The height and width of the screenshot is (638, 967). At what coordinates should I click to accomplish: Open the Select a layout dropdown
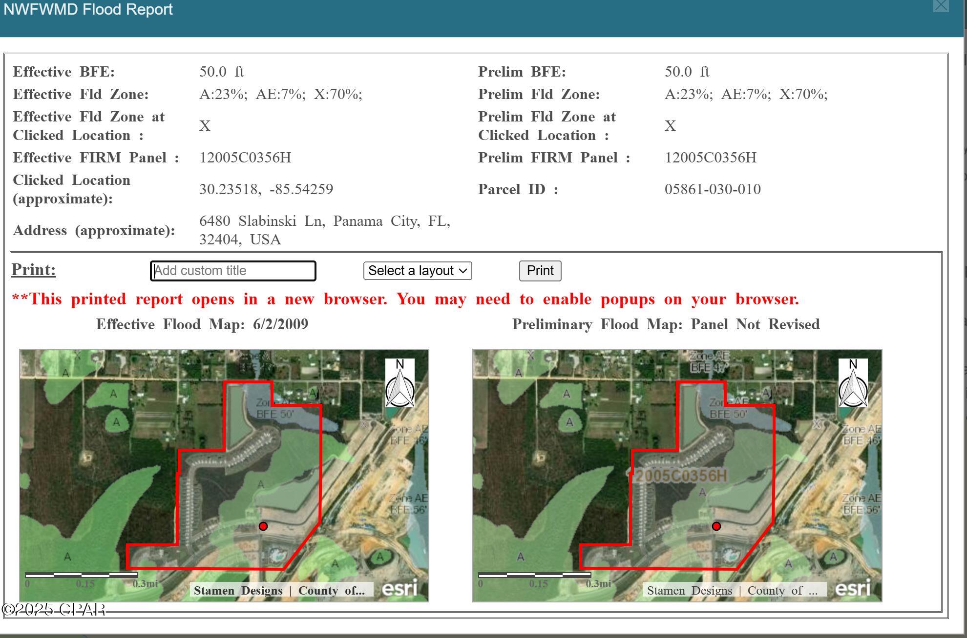(418, 271)
